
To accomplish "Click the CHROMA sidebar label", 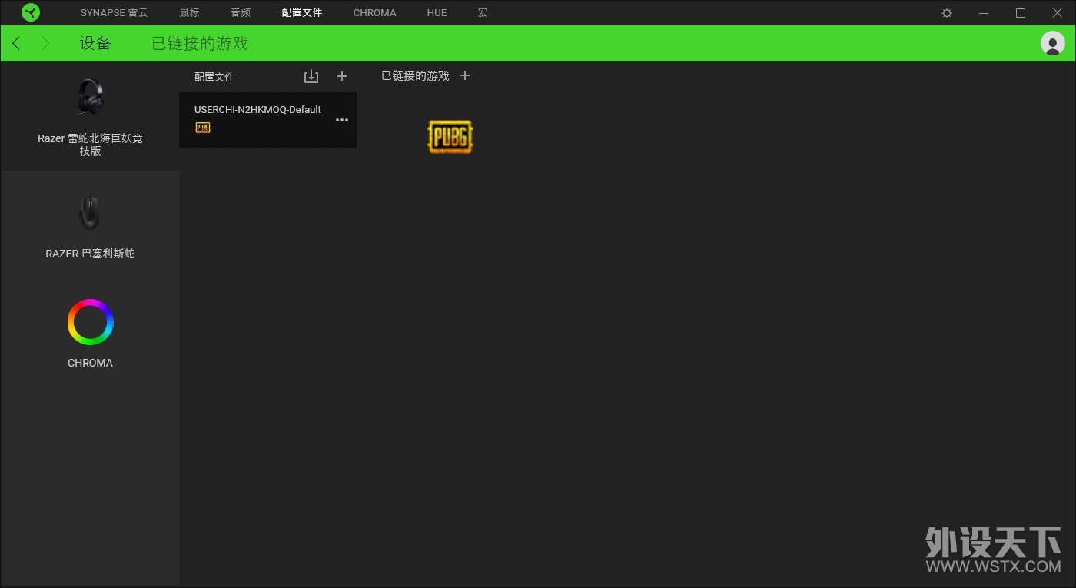I will point(90,363).
